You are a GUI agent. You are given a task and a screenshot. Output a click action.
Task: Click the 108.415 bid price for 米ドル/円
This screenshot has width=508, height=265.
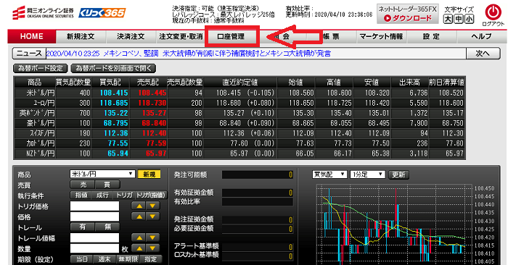(x=114, y=93)
